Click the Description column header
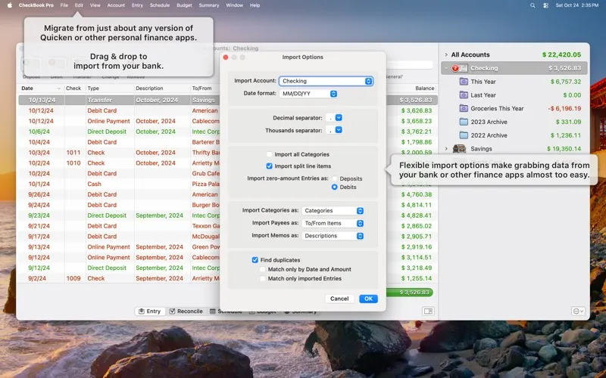This screenshot has width=606, height=378. (162, 88)
